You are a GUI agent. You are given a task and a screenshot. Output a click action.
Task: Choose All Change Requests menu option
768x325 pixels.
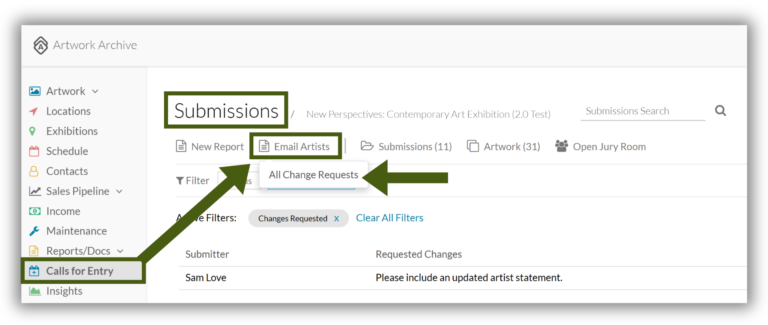tap(314, 175)
